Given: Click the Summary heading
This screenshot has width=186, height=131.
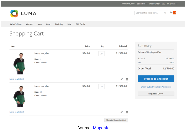Looking at the screenshot, I should (145, 46).
